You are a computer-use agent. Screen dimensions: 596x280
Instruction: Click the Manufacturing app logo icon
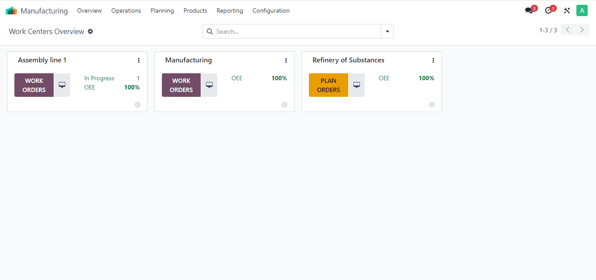click(11, 11)
